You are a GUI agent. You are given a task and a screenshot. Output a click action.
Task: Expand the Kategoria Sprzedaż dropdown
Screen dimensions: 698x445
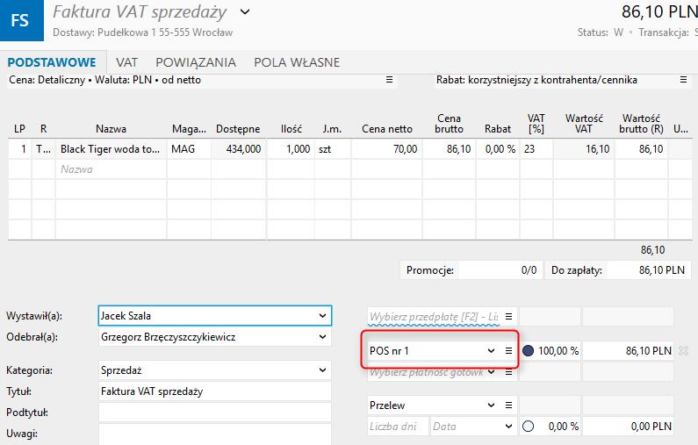pos(323,370)
